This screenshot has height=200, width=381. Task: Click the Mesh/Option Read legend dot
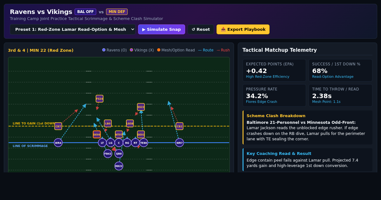[x=159, y=50]
